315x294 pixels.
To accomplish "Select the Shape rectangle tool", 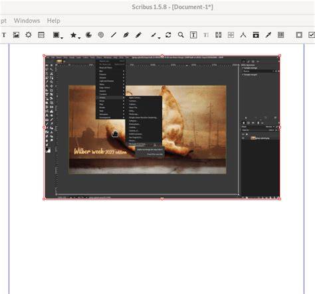I will pos(56,35).
